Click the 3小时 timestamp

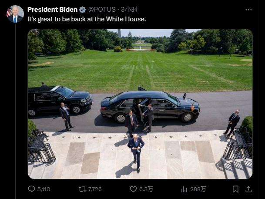tap(129, 10)
